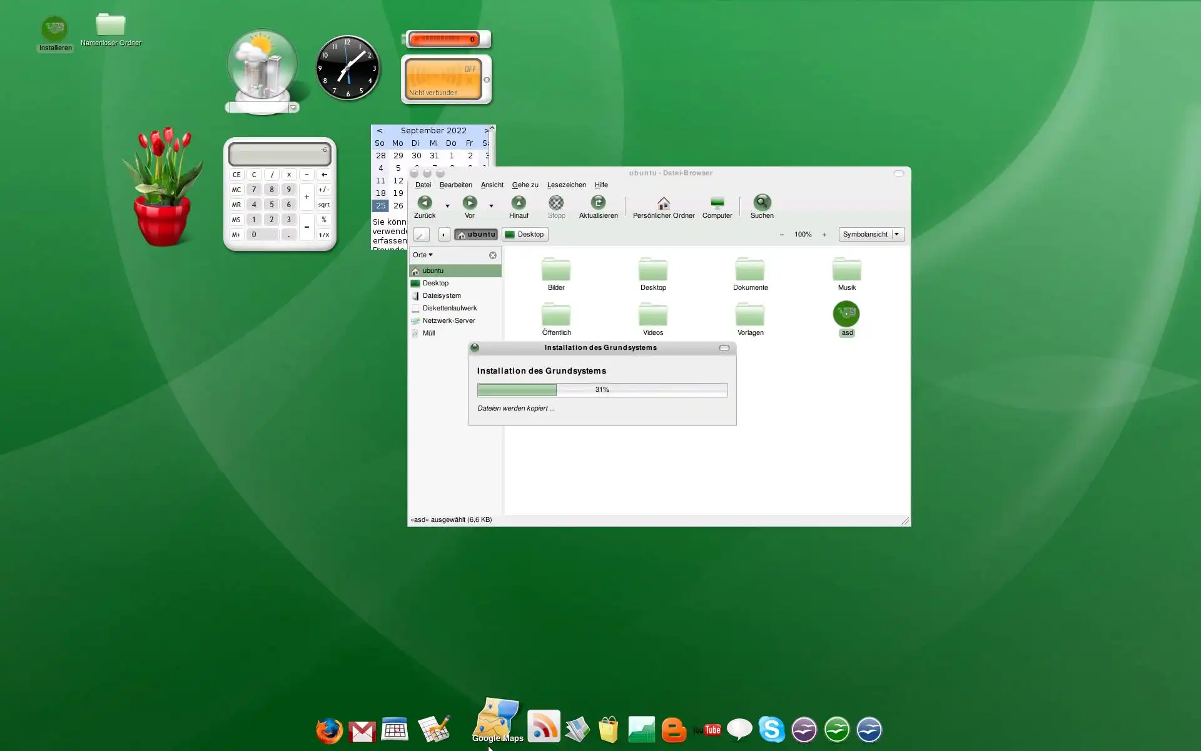Viewport: 1201px width, 751px height.
Task: Switch path bar to the Desktop button
Action: [525, 235]
